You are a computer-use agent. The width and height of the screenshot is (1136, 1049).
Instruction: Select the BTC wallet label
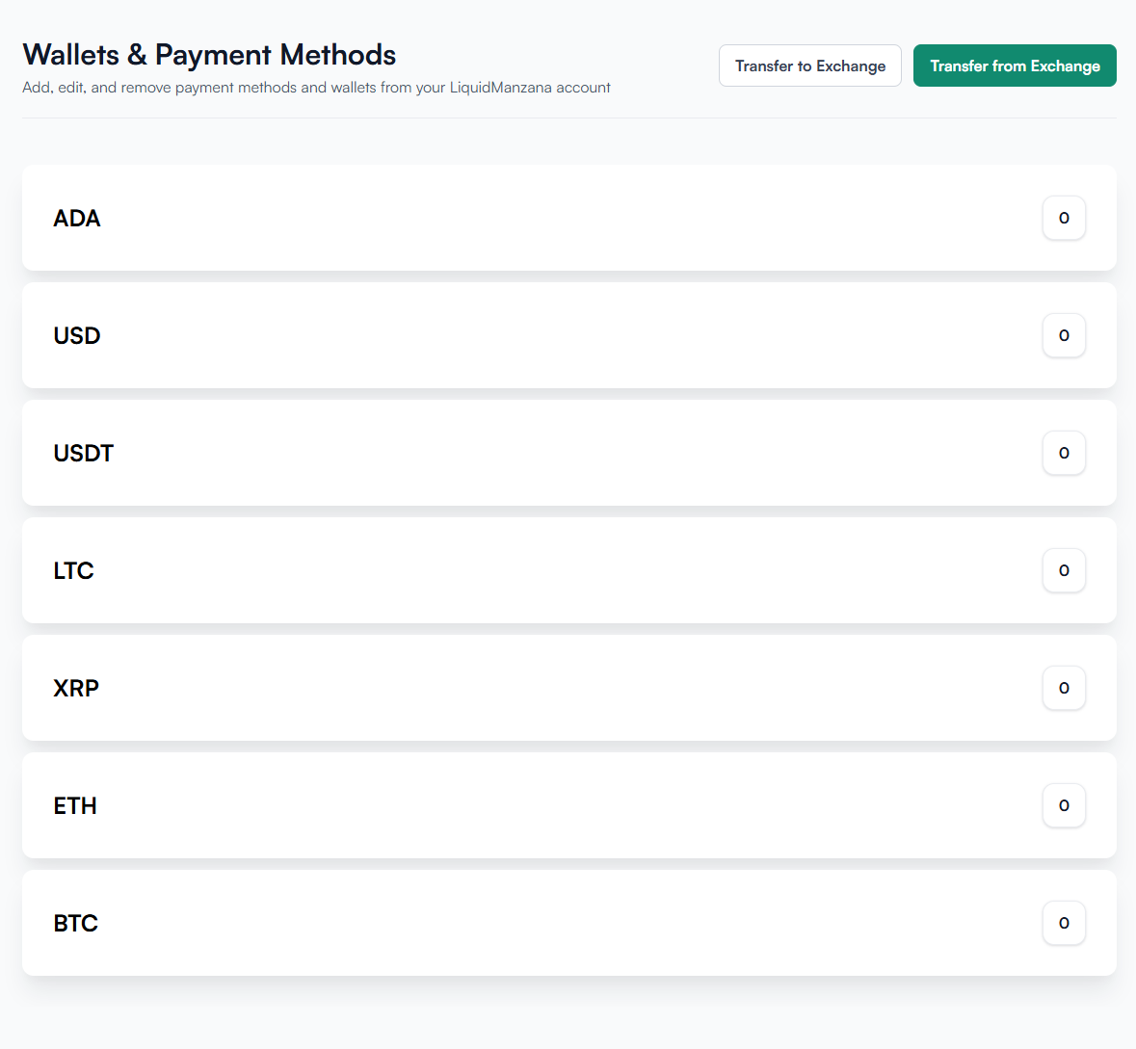76,923
